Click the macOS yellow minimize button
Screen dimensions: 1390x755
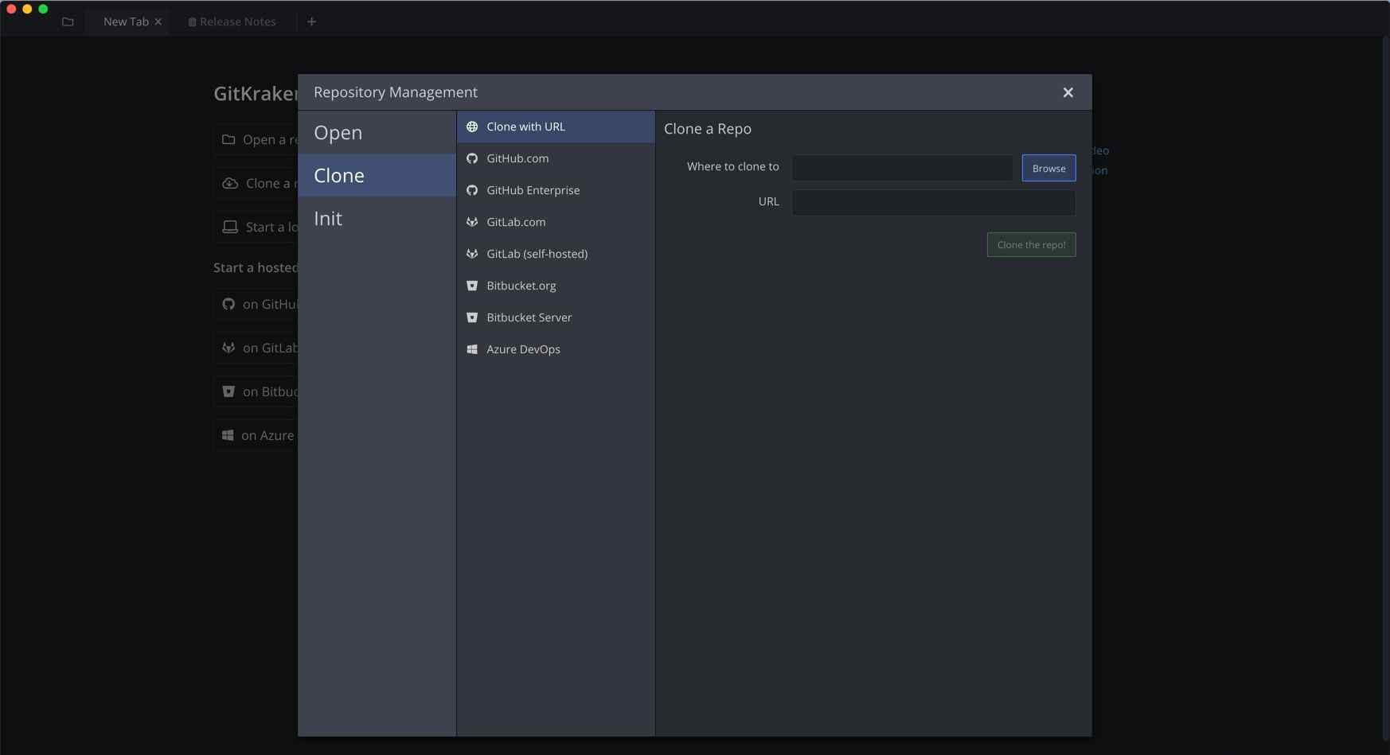(x=27, y=9)
